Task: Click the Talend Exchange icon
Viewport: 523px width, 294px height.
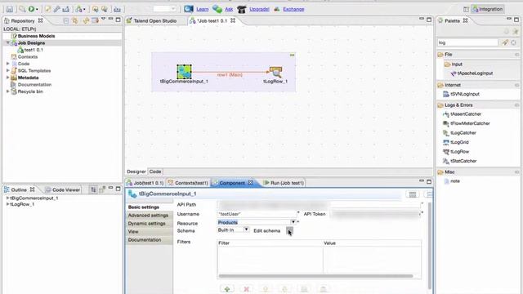Action: point(277,9)
